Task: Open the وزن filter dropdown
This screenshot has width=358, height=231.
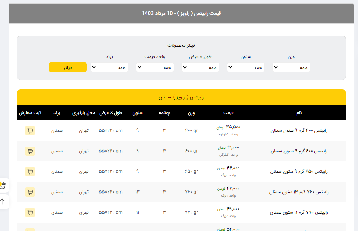Action: (291, 67)
